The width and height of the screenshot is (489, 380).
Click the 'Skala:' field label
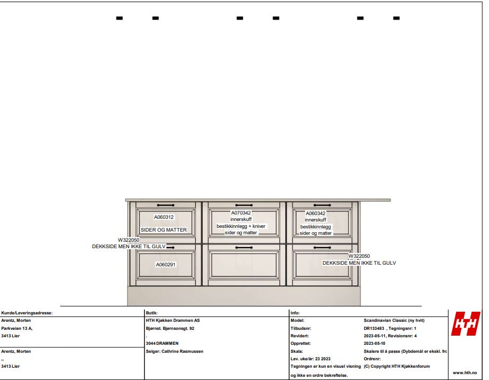[x=296, y=351]
